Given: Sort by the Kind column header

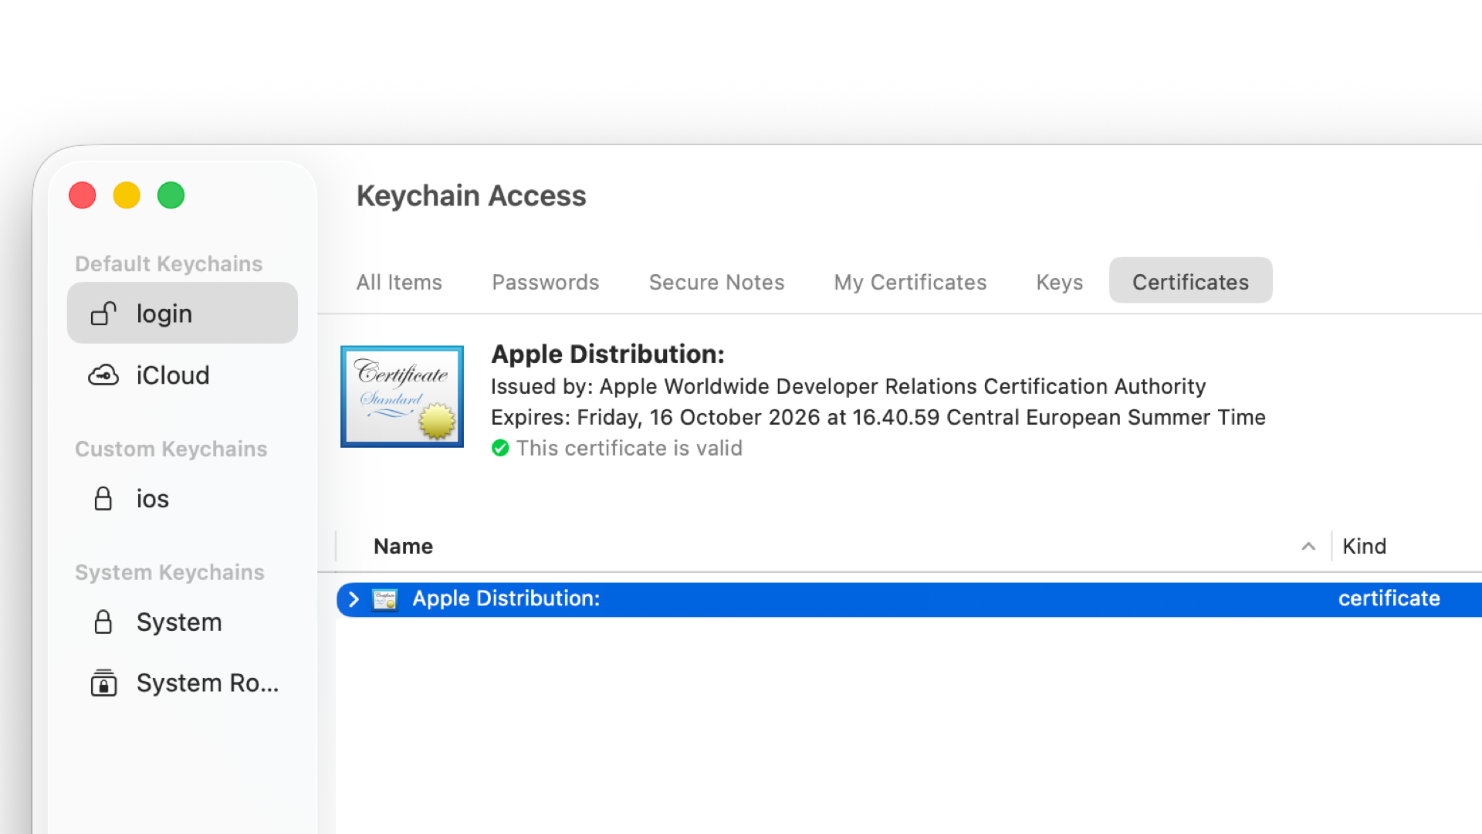Looking at the screenshot, I should pos(1364,547).
